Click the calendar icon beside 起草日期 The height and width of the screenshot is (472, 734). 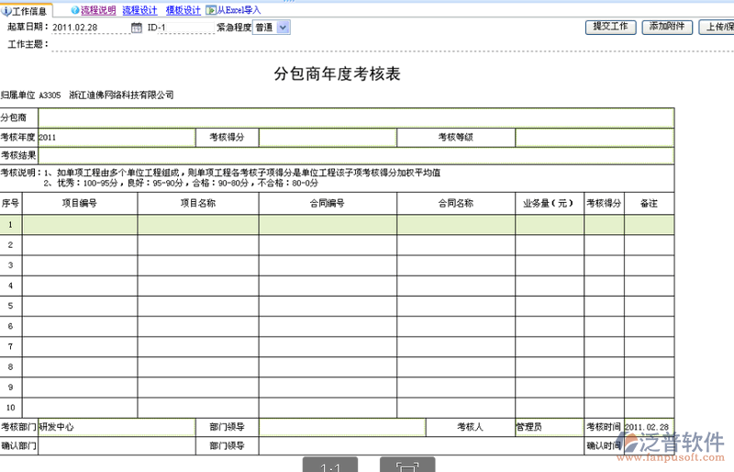pyautogui.click(x=136, y=28)
